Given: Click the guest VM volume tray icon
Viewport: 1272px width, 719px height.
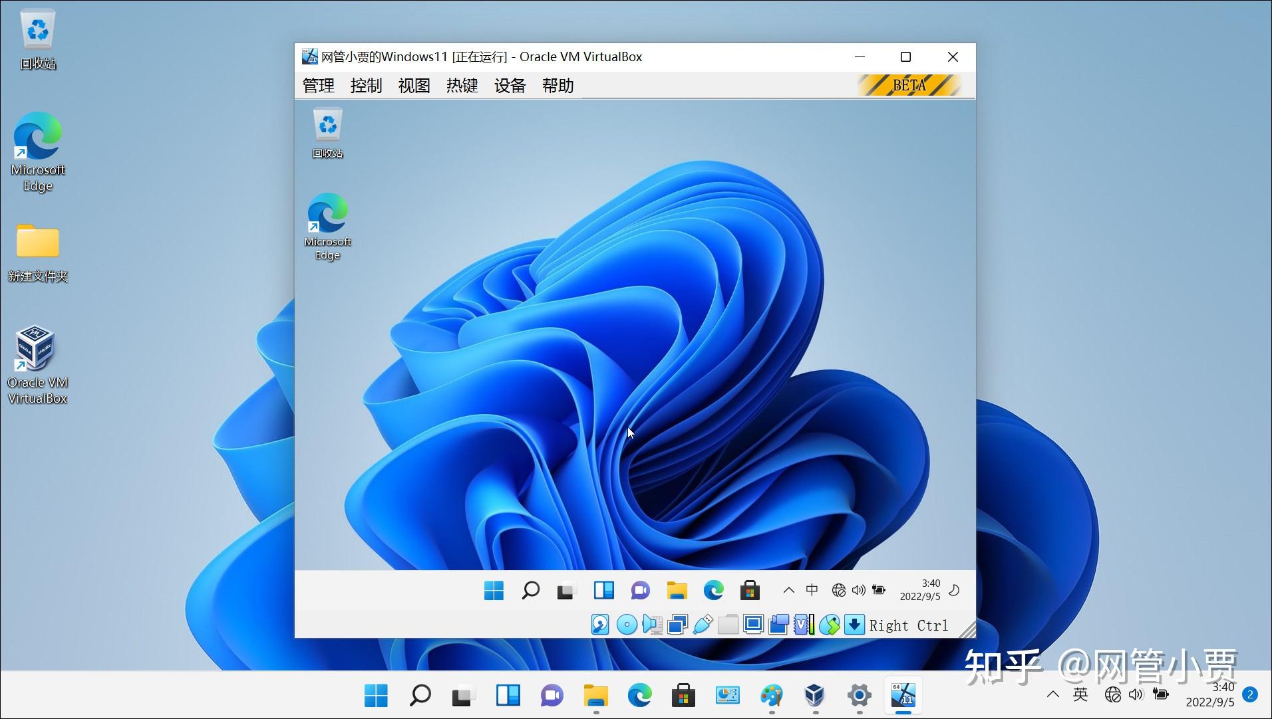Looking at the screenshot, I should pyautogui.click(x=859, y=590).
